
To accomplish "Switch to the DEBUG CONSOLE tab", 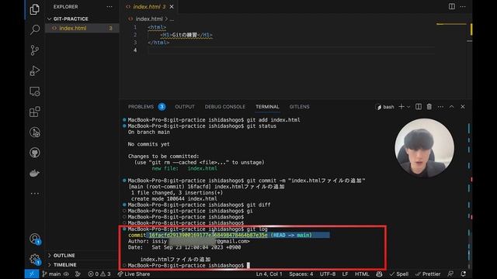I will (225, 107).
